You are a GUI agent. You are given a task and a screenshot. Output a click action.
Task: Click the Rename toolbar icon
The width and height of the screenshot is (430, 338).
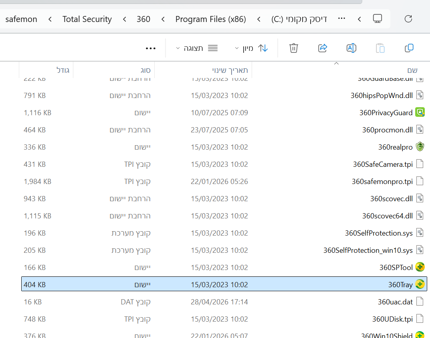pyautogui.click(x=351, y=48)
